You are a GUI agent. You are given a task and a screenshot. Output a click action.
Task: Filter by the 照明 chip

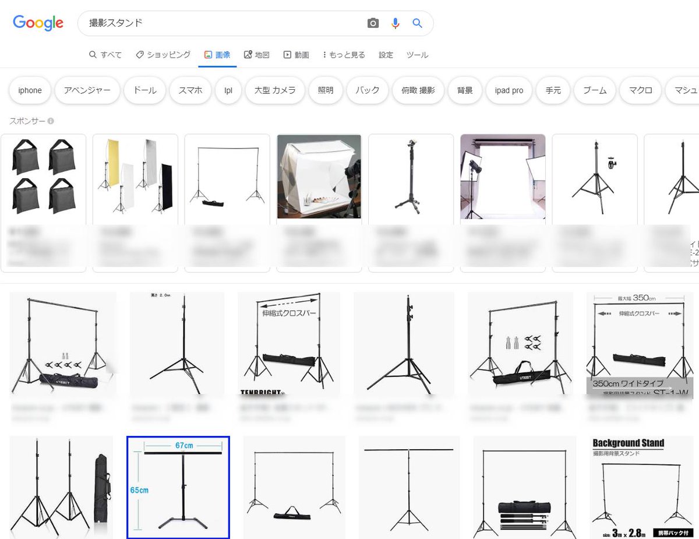(326, 90)
